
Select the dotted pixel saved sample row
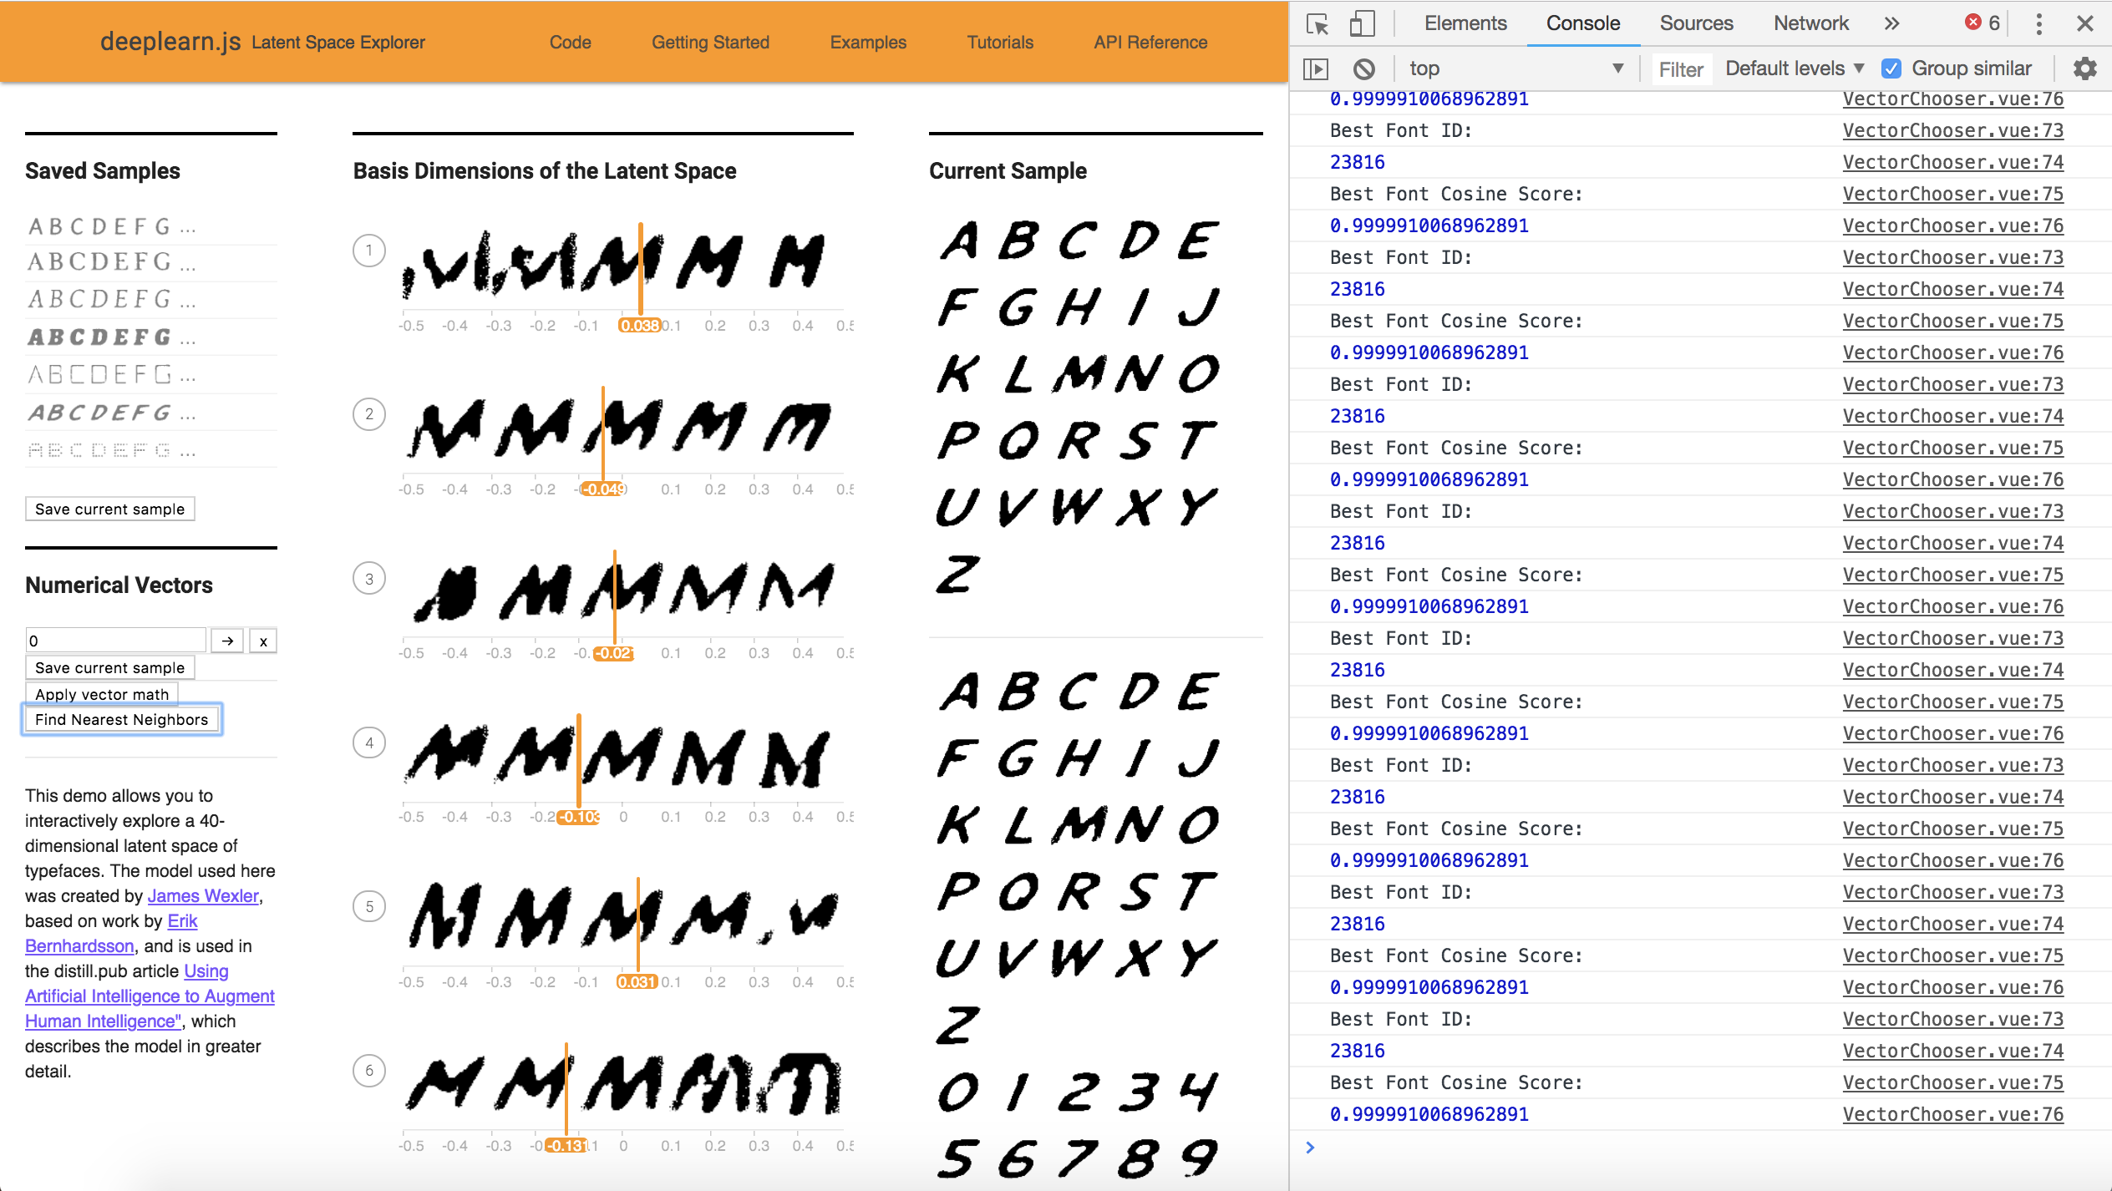[150, 450]
